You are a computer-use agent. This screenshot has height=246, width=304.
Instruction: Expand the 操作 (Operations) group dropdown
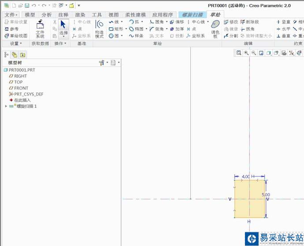(60, 44)
